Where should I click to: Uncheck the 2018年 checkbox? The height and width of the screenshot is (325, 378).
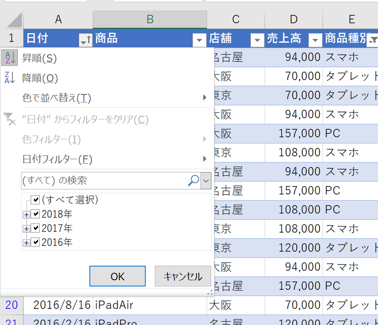click(36, 214)
